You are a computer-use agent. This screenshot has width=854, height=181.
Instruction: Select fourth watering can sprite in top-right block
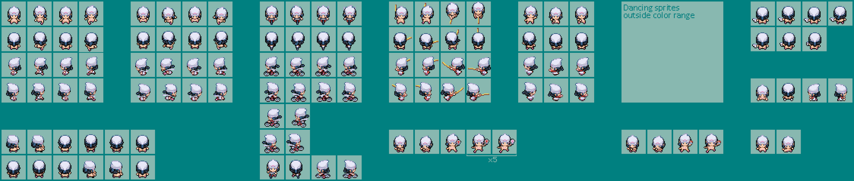click(x=840, y=13)
